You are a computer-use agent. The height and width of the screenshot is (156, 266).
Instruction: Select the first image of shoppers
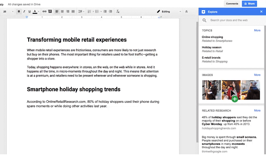pyautogui.click(x=212, y=90)
